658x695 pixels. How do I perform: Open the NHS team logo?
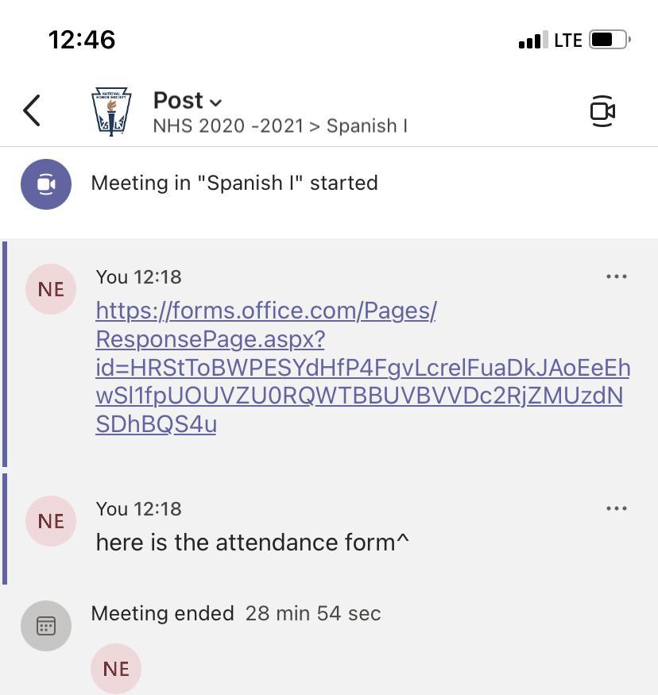111,111
